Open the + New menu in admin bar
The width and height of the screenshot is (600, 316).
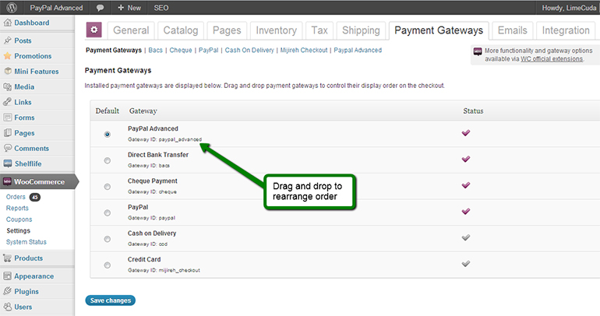point(129,7)
